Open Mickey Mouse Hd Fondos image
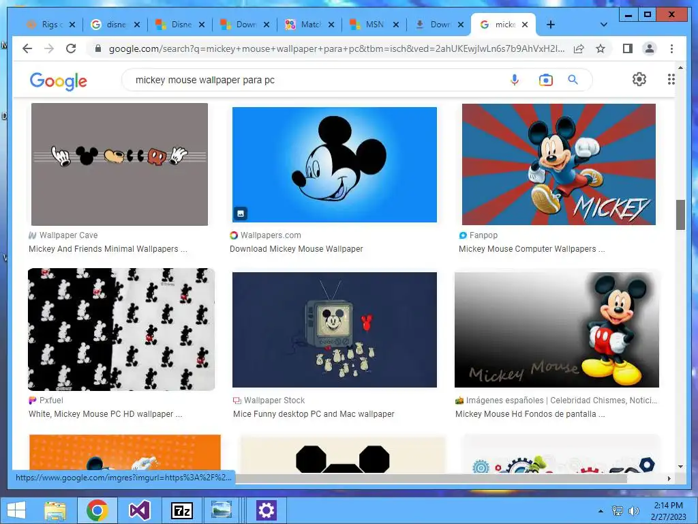The width and height of the screenshot is (698, 524). [x=556, y=330]
